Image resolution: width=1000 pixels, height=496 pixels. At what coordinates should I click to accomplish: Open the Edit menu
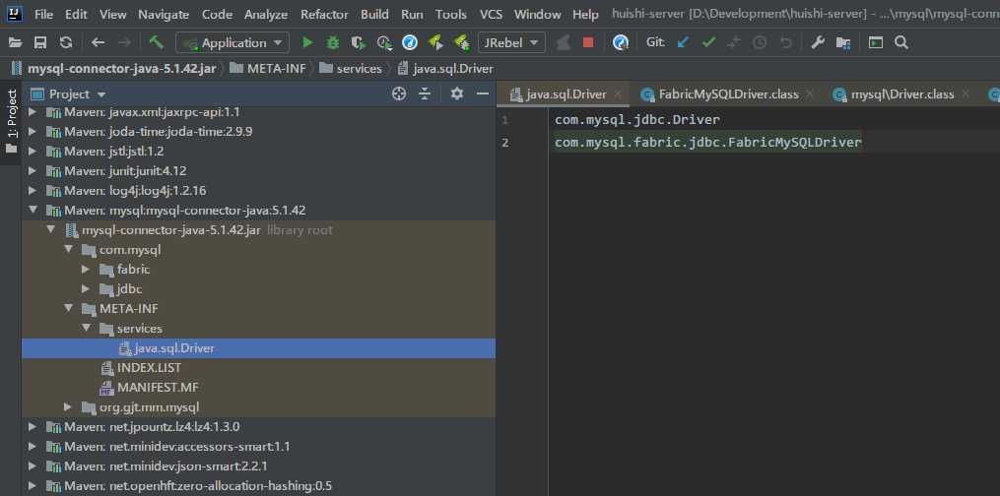click(x=76, y=14)
